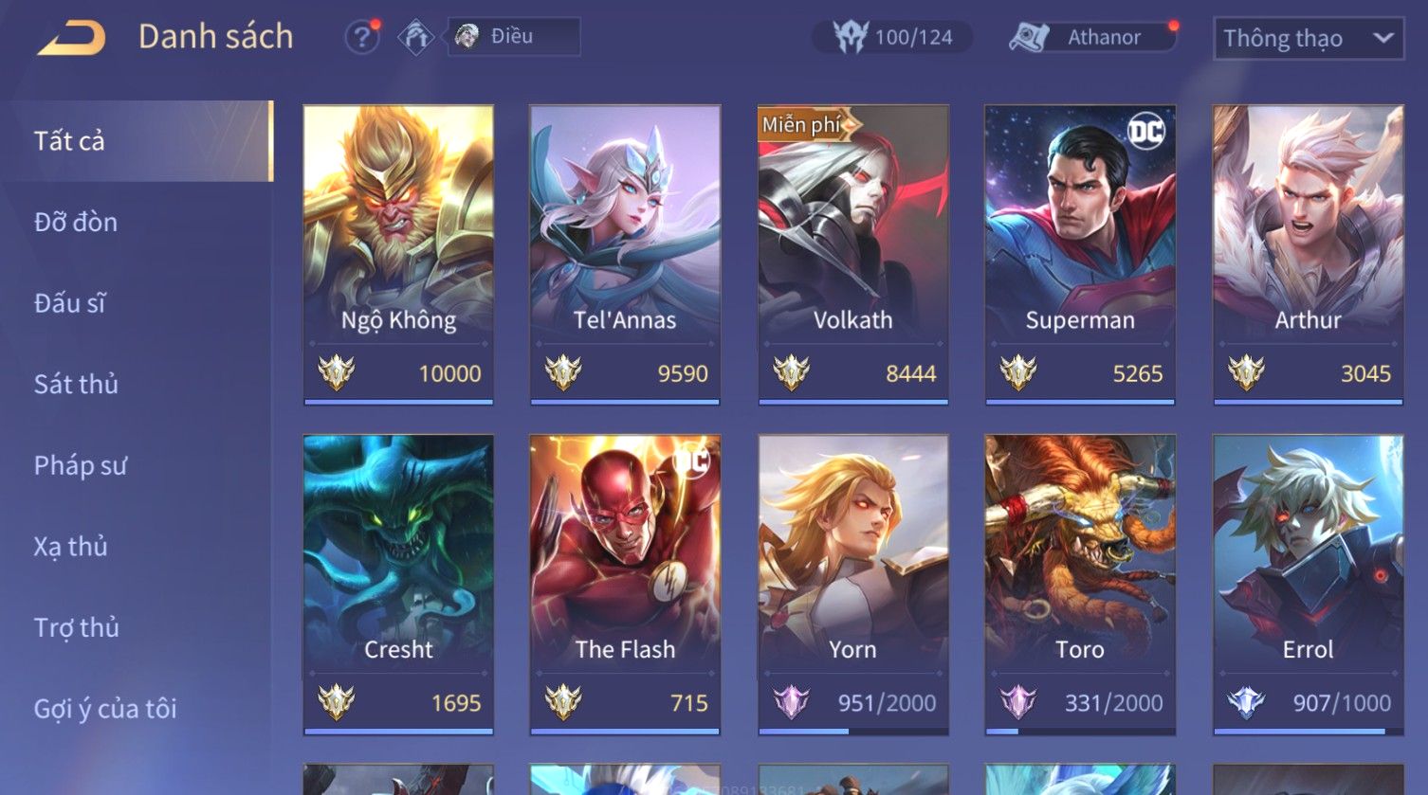1428x795 pixels.
Task: Expand the Điêu hero selector box
Action: [514, 37]
